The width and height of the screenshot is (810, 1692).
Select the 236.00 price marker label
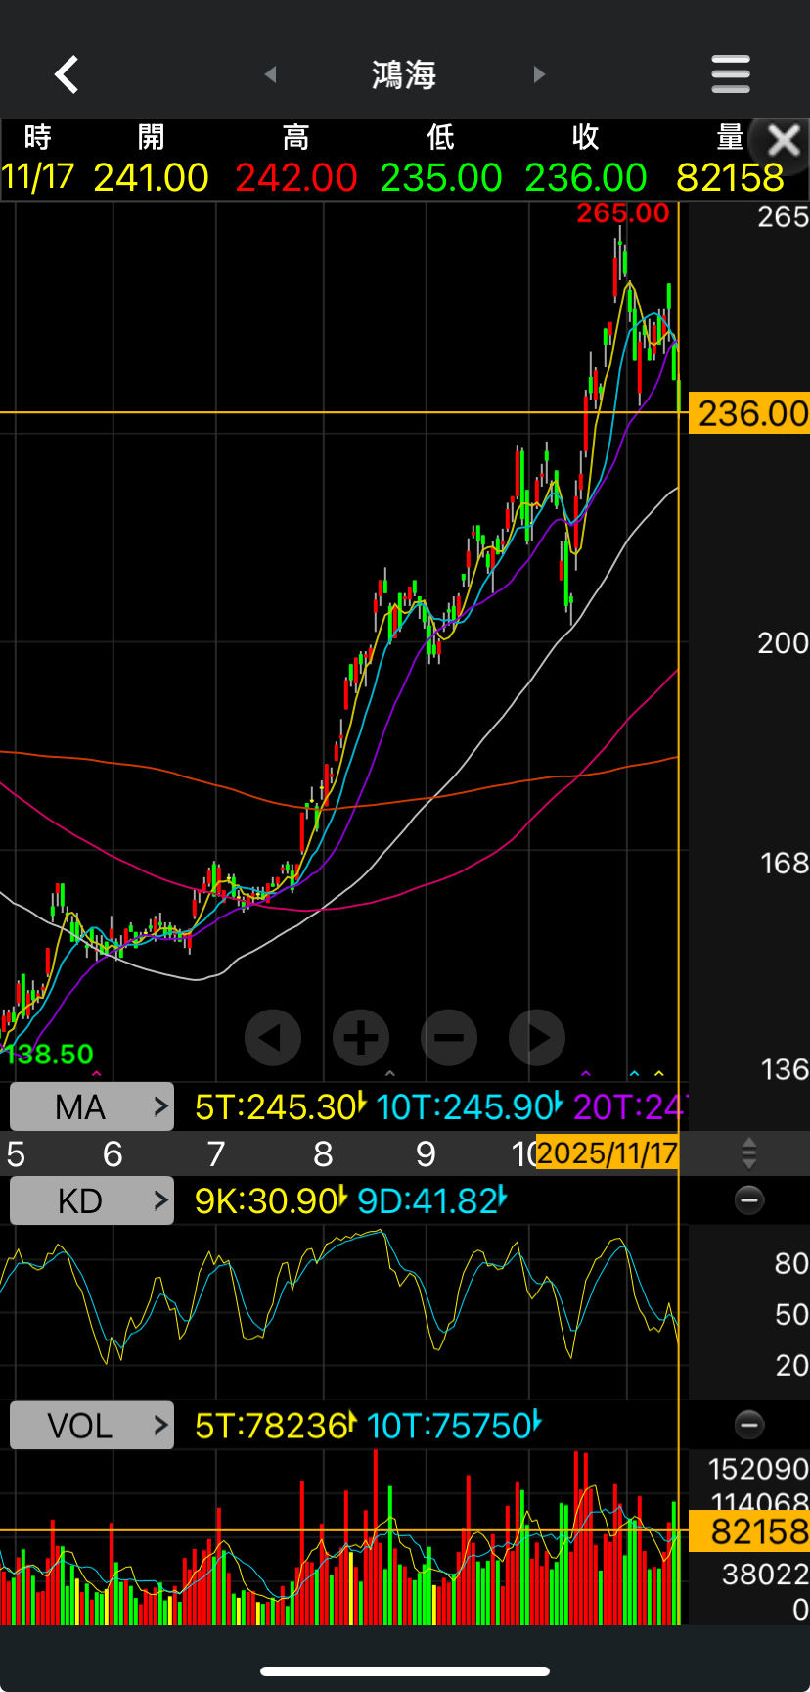[750, 413]
